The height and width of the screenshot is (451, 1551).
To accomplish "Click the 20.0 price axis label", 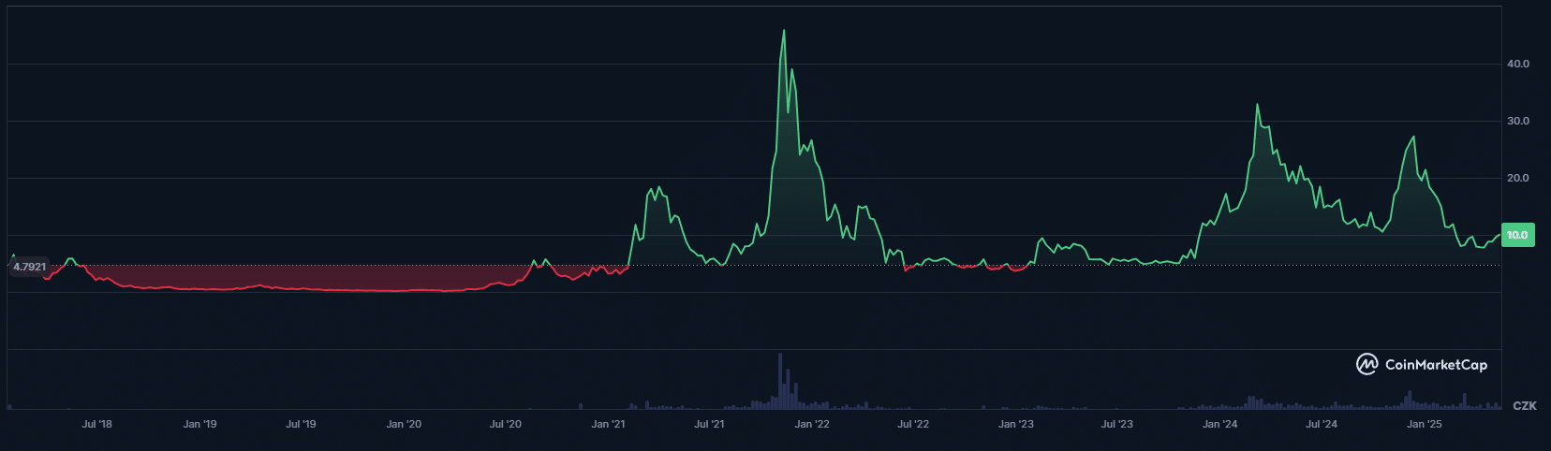I will pos(1517,178).
